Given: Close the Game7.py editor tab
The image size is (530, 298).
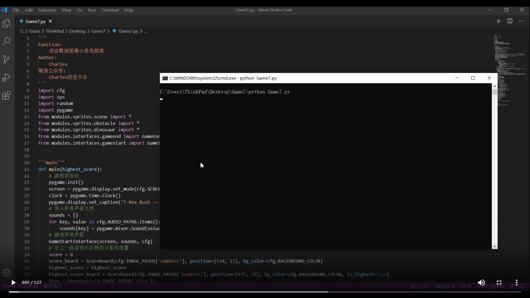Looking at the screenshot, I should point(50,21).
